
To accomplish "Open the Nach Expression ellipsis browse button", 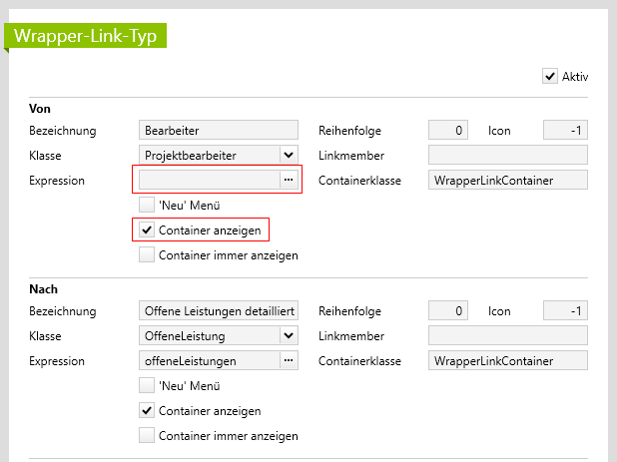I will point(289,360).
